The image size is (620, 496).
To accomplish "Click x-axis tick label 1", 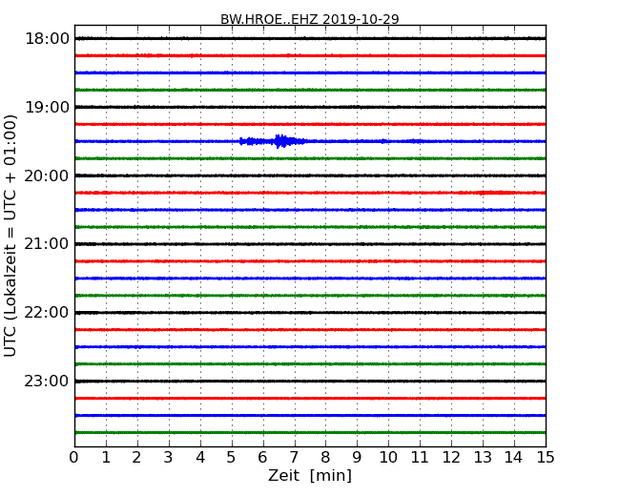I will 106,457.
